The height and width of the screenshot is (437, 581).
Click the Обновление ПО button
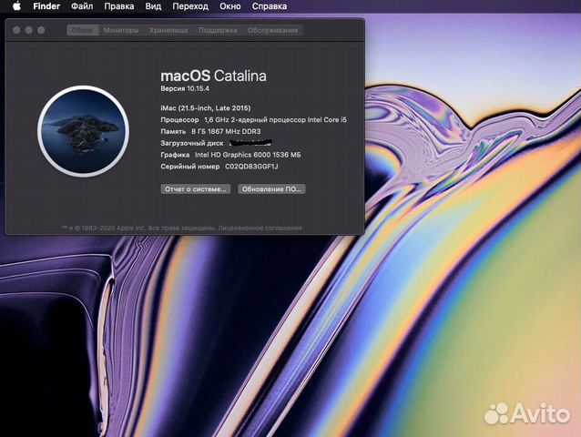(x=271, y=188)
